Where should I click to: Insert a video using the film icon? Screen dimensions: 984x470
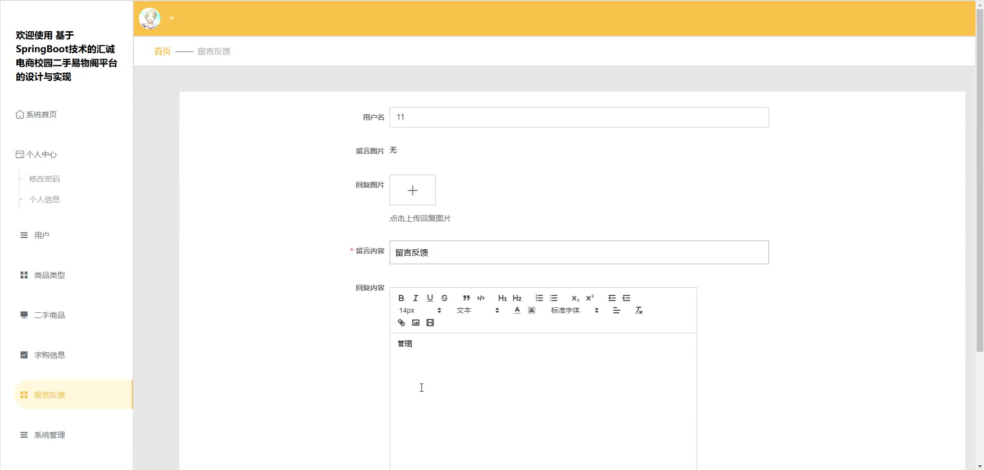coord(430,323)
